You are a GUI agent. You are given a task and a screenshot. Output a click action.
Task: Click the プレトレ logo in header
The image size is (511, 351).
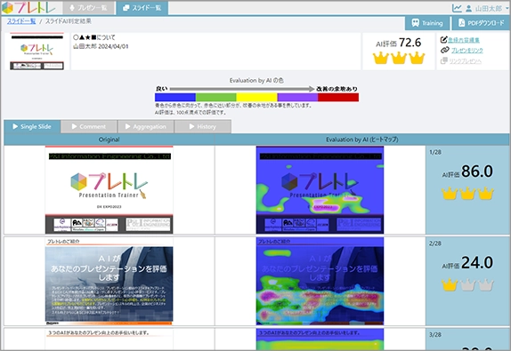(x=28, y=8)
